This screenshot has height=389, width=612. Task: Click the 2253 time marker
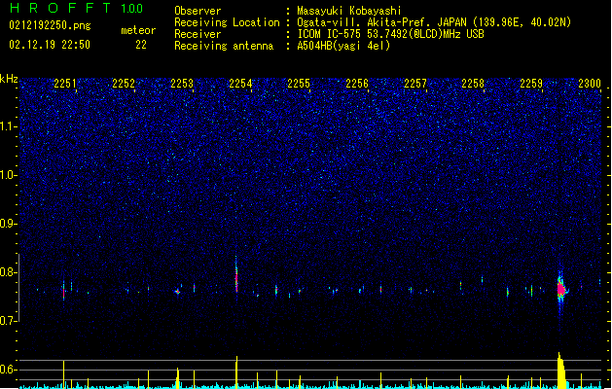pyautogui.click(x=182, y=84)
